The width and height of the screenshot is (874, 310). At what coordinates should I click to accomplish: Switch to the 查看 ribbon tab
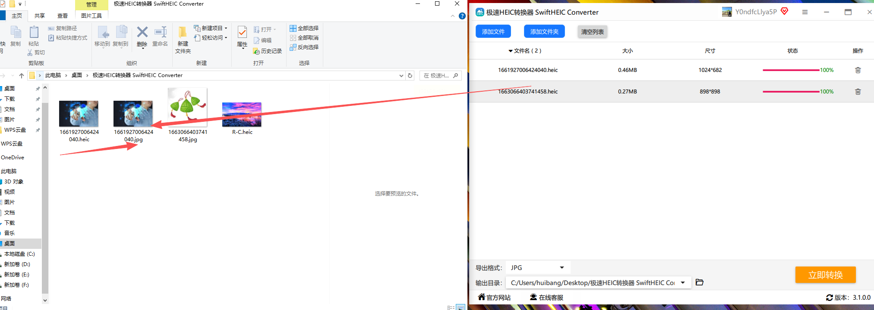[63, 16]
